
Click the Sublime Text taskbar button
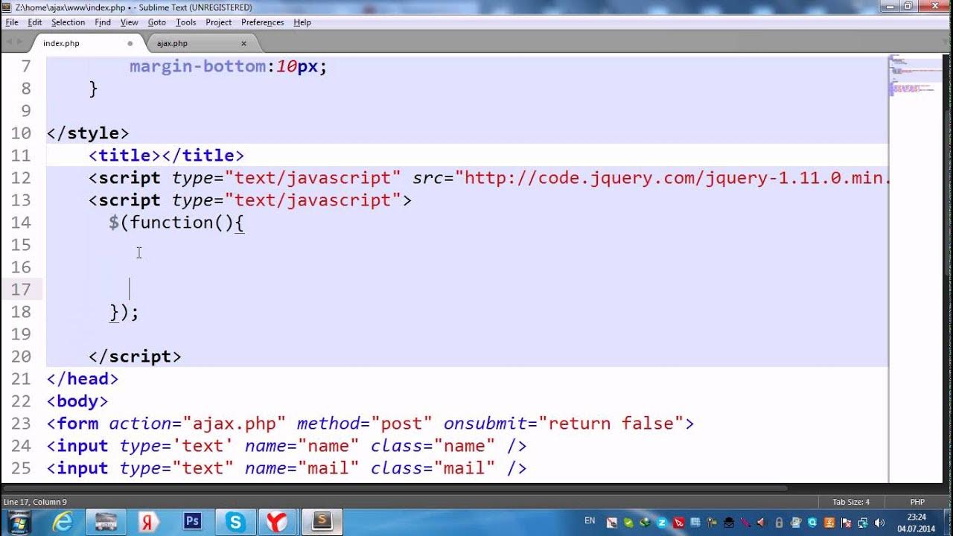[x=322, y=521]
